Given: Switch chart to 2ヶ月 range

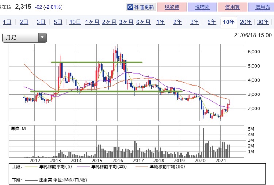Looking at the screenshot, I should (x=109, y=22).
